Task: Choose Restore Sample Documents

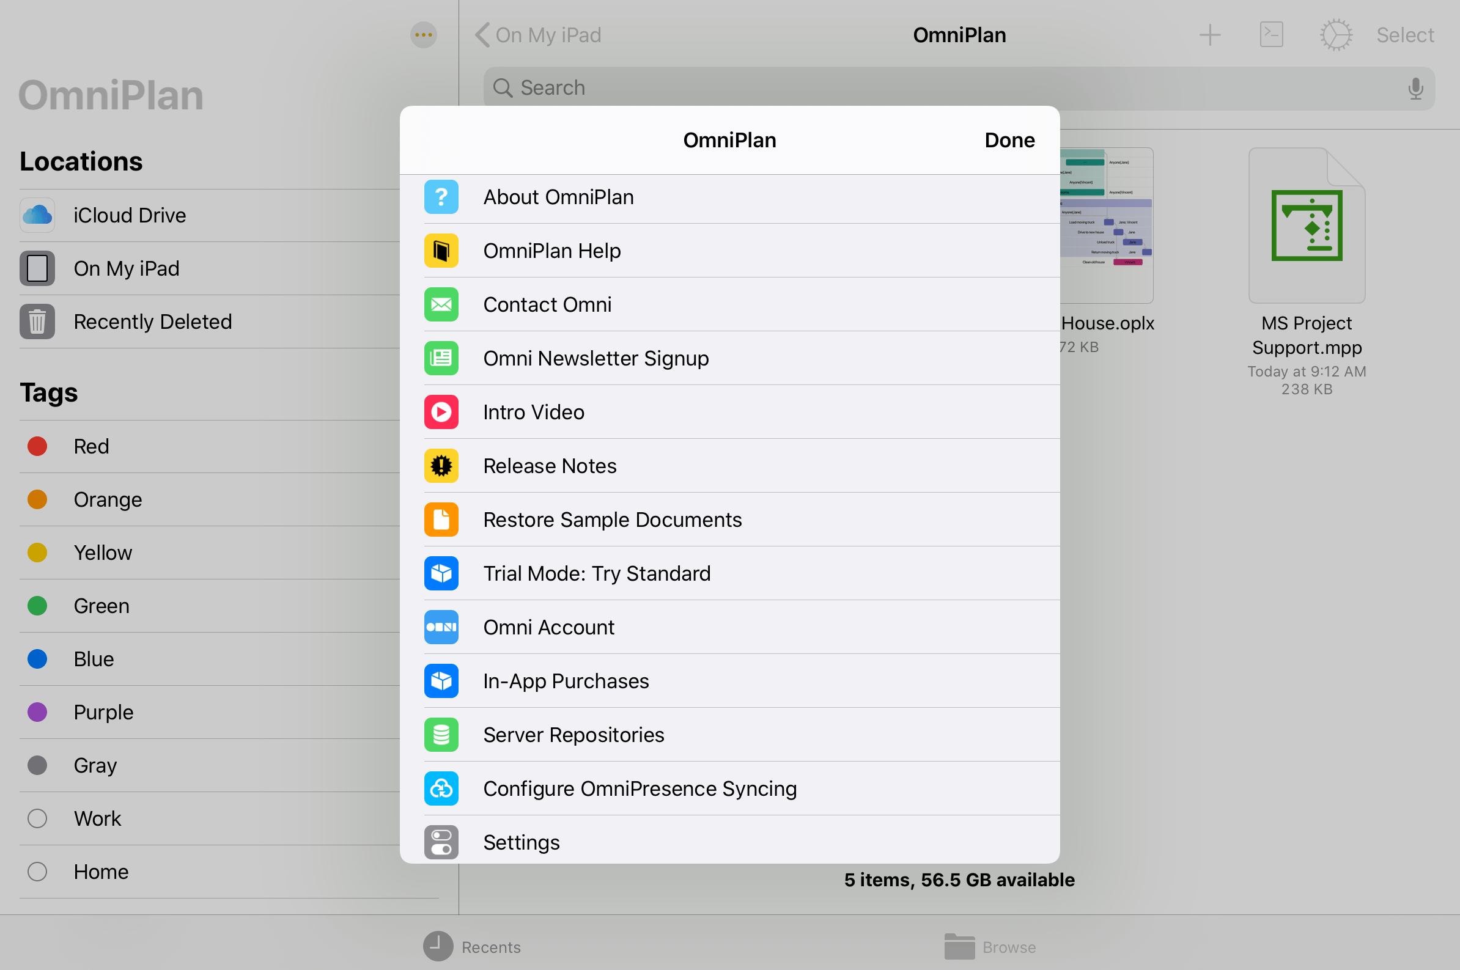Action: (729, 520)
